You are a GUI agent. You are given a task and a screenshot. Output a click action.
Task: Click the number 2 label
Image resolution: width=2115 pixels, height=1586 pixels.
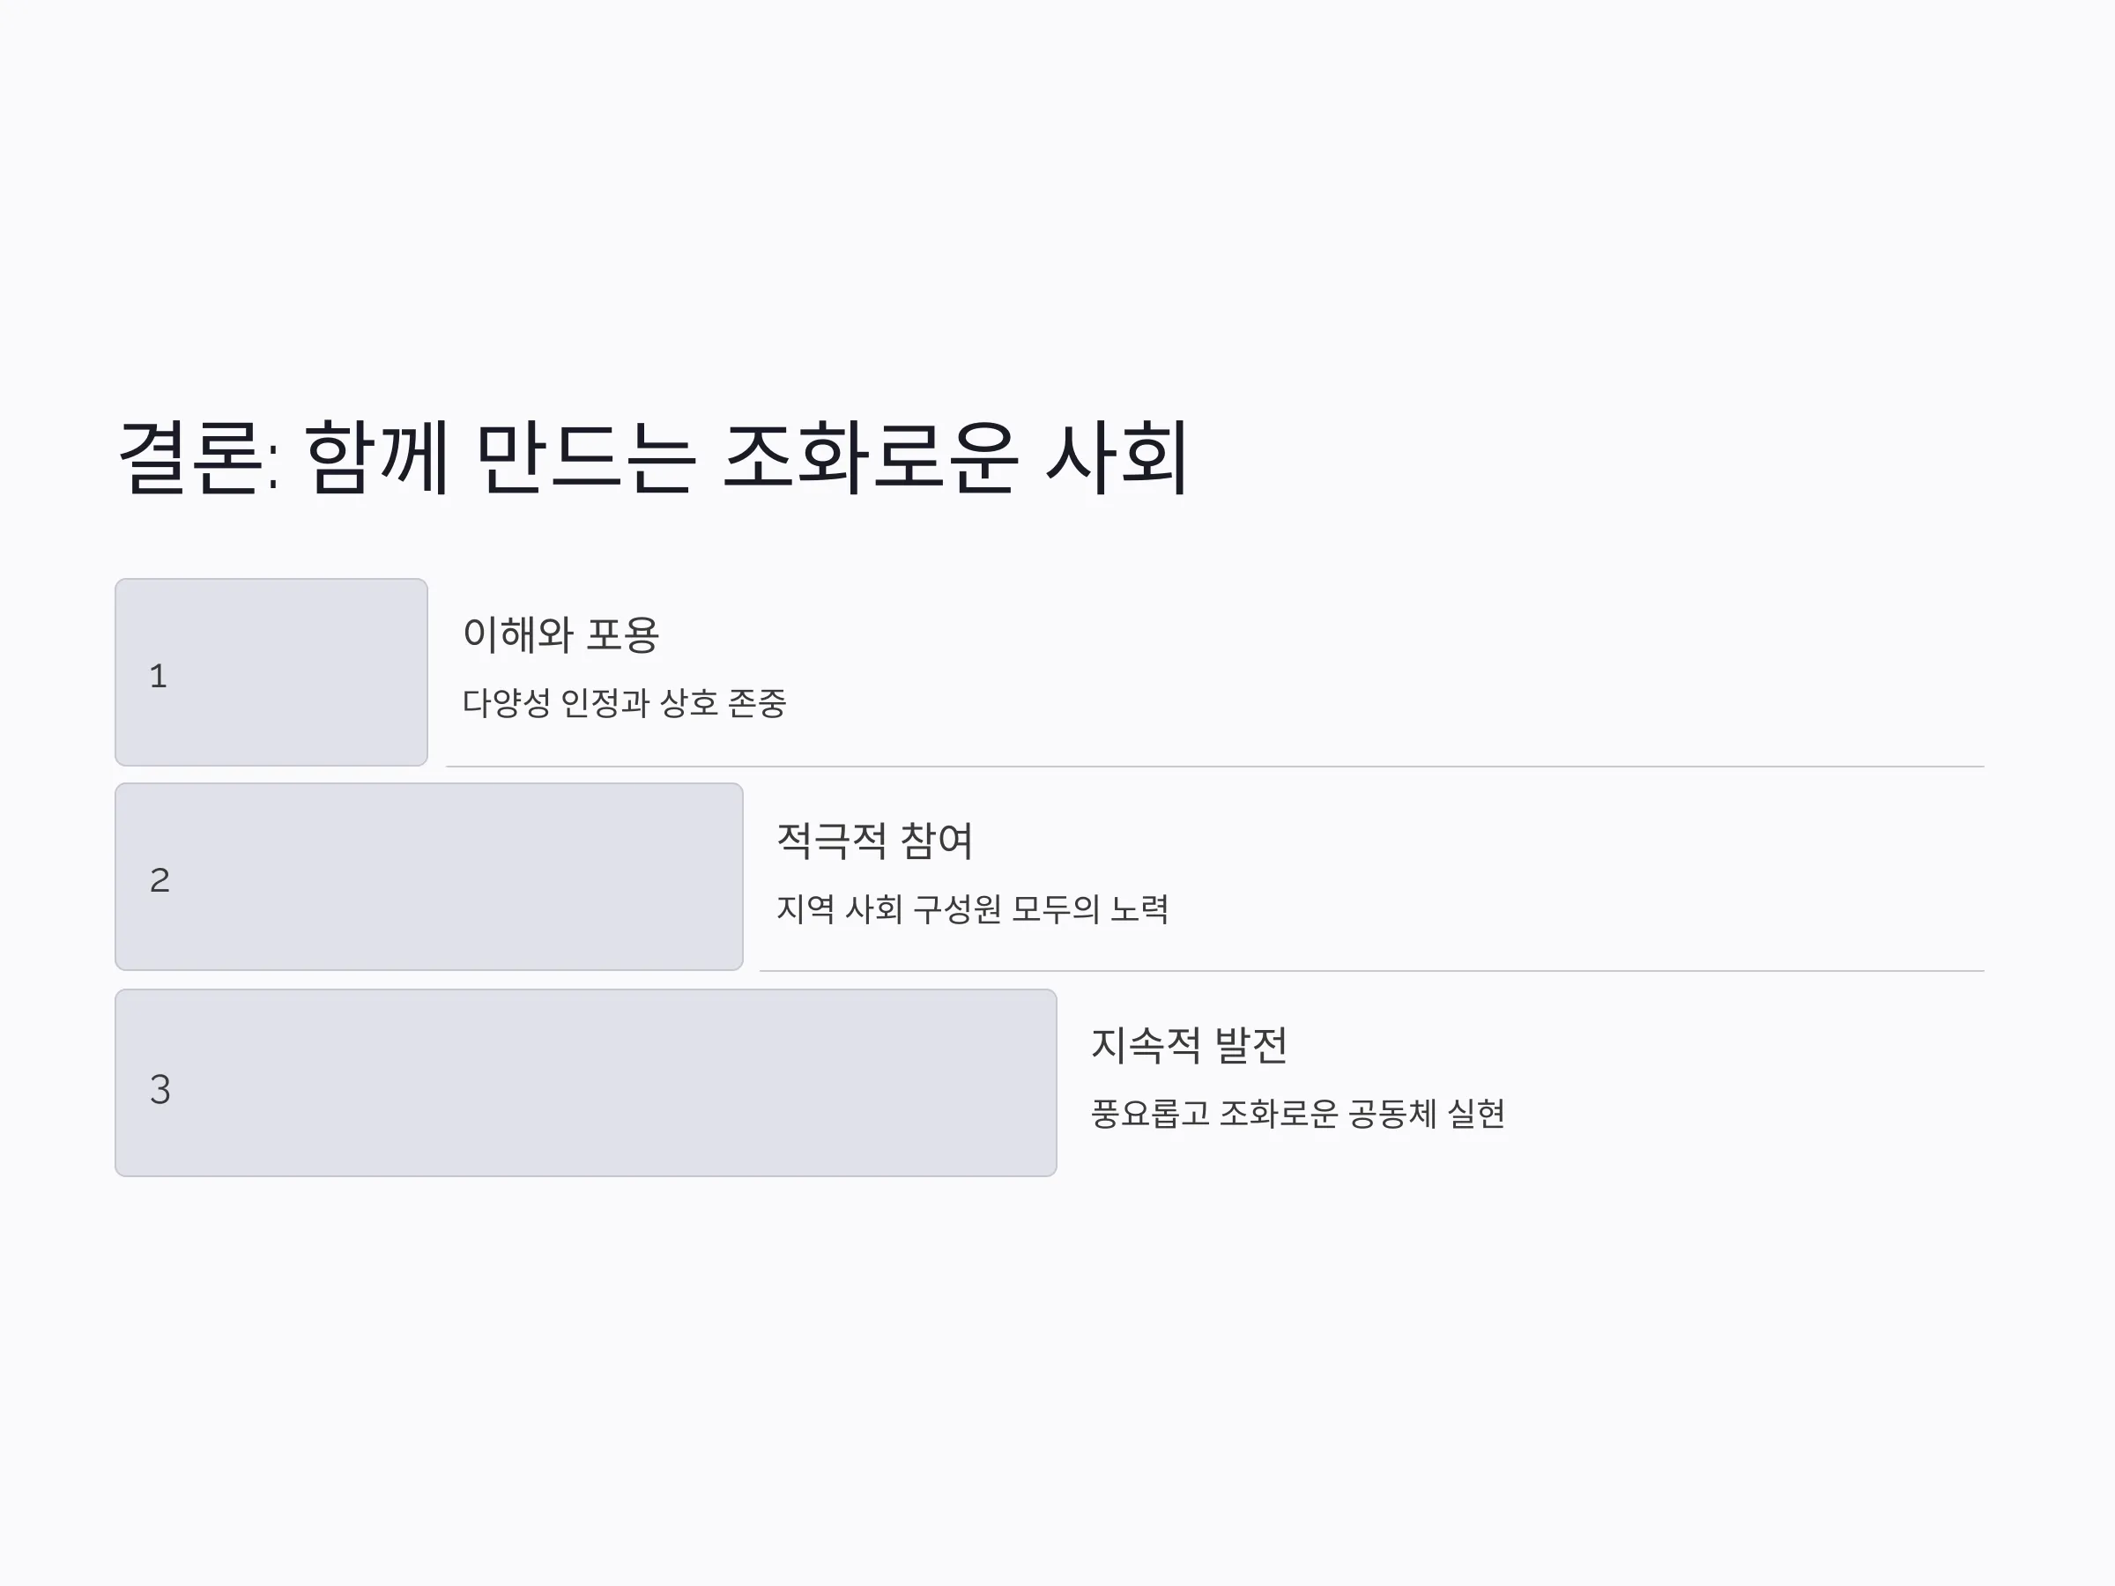160,880
